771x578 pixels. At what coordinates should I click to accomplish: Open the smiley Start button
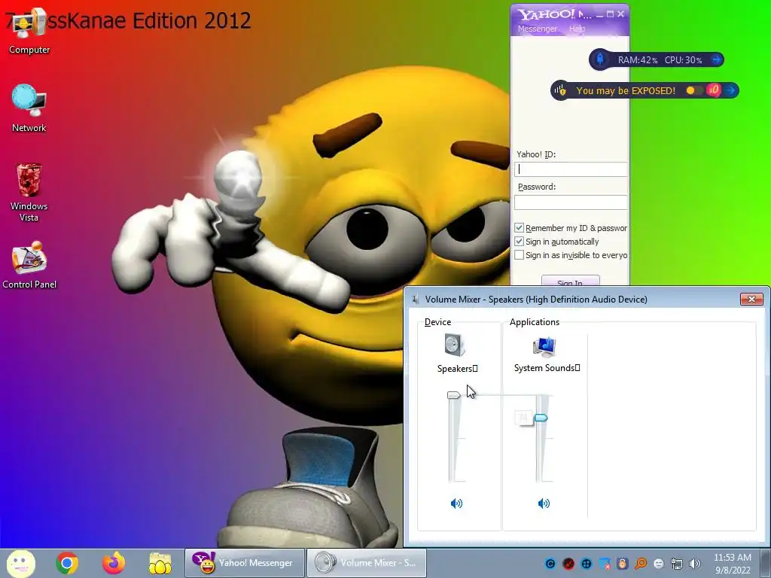point(20,563)
